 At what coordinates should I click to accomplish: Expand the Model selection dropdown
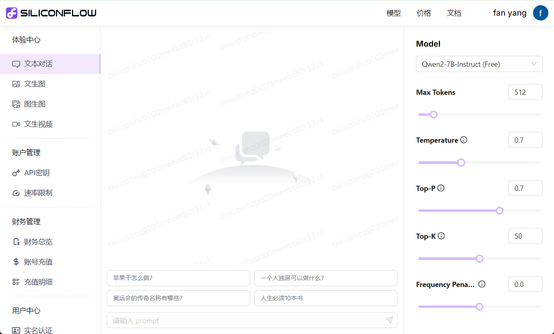pyautogui.click(x=479, y=64)
